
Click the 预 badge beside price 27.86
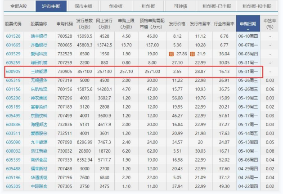171,54
